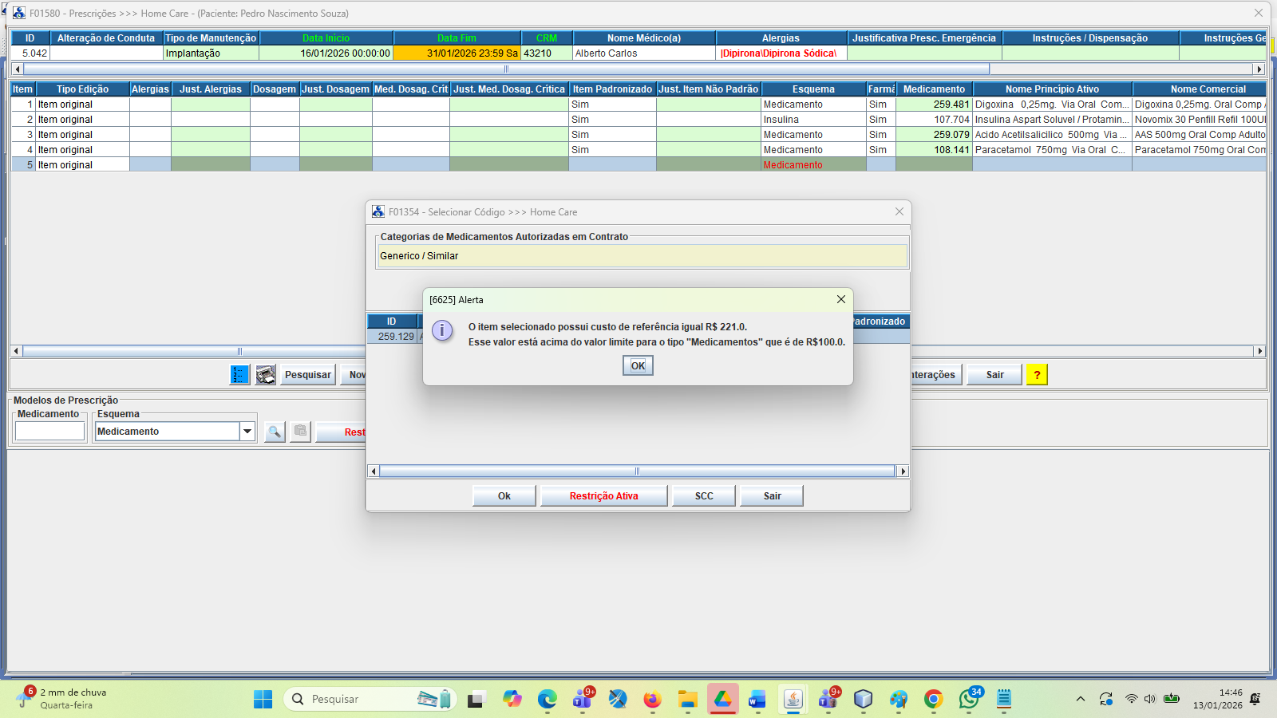Image resolution: width=1277 pixels, height=718 pixels.
Task: Click the printer icon button
Action: click(x=266, y=375)
